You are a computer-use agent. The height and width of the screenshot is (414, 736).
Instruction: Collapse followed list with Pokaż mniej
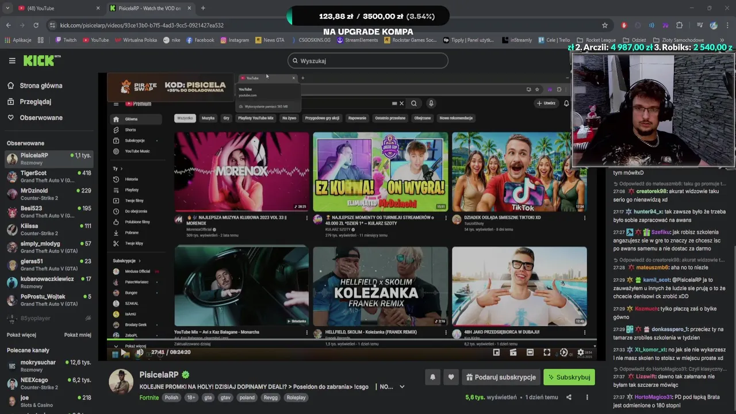78,335
